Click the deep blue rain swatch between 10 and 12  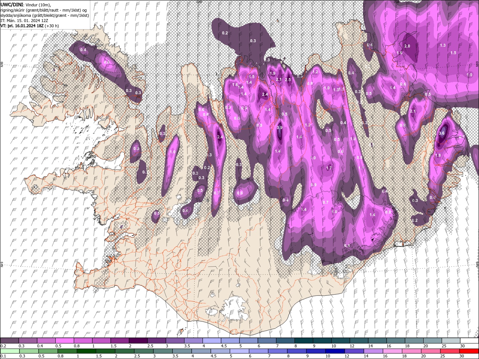point(335,351)
